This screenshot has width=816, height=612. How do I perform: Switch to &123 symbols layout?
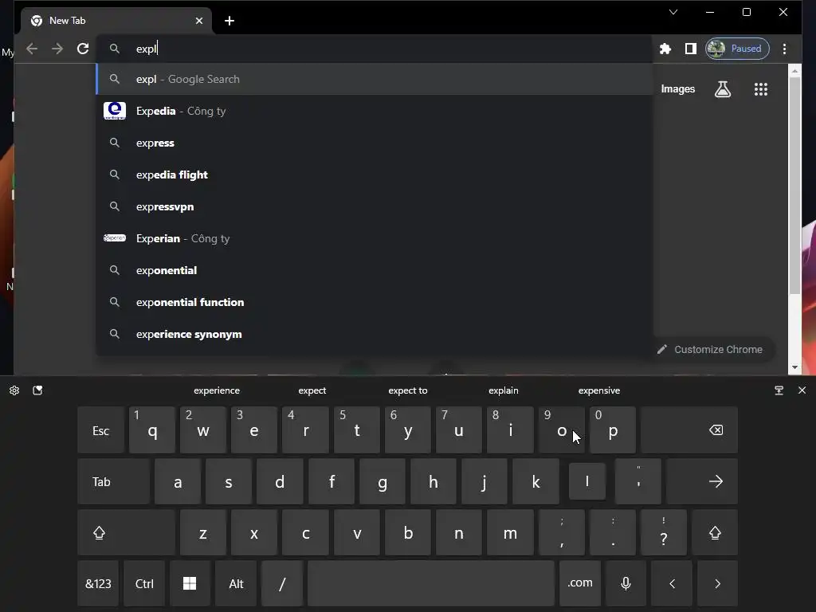98,583
